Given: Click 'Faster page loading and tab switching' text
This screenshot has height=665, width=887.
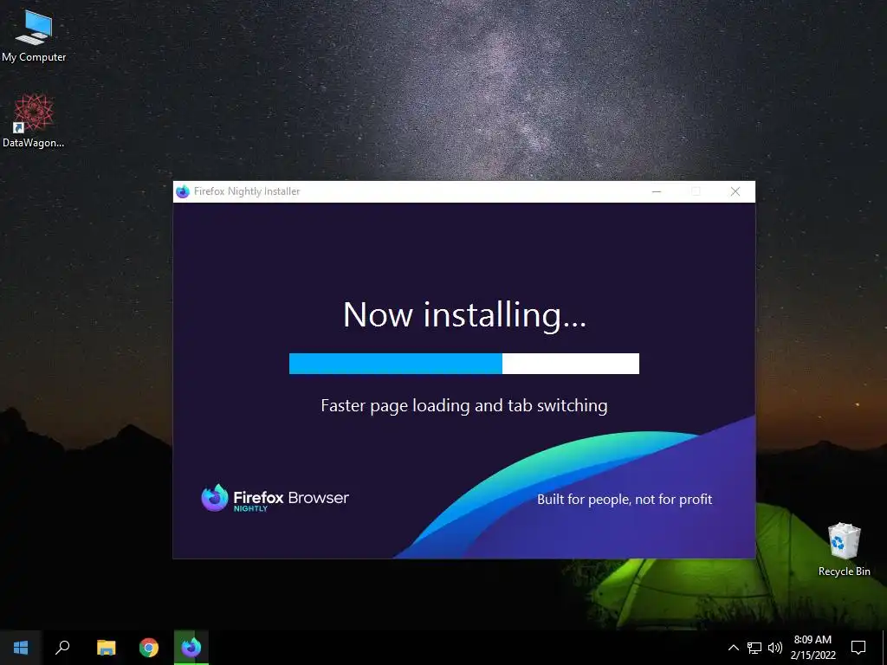Looking at the screenshot, I should click(x=464, y=406).
